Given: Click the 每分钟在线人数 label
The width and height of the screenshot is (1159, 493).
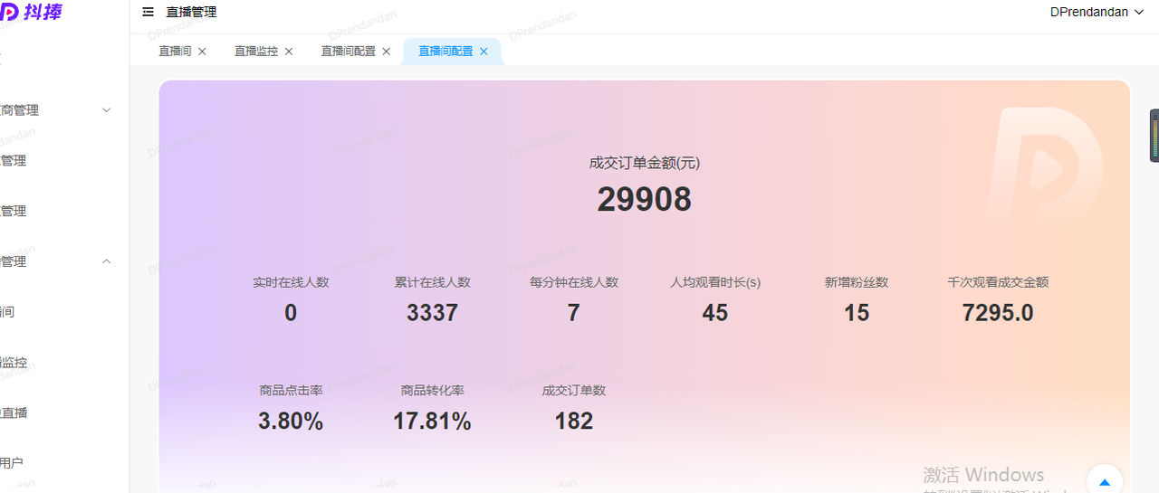Looking at the screenshot, I should point(574,282).
